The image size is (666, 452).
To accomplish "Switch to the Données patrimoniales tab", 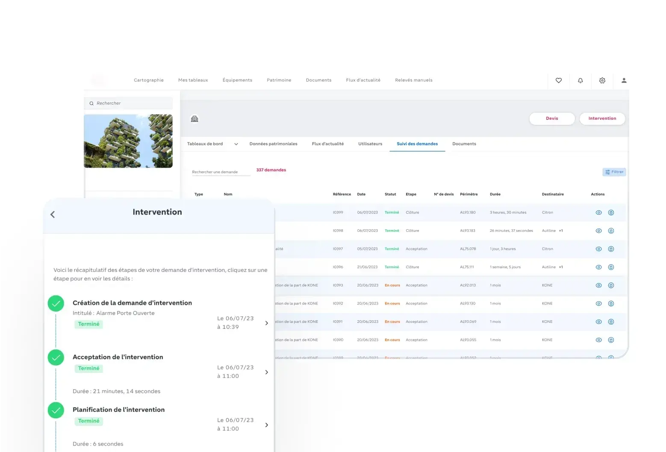I will (273, 144).
